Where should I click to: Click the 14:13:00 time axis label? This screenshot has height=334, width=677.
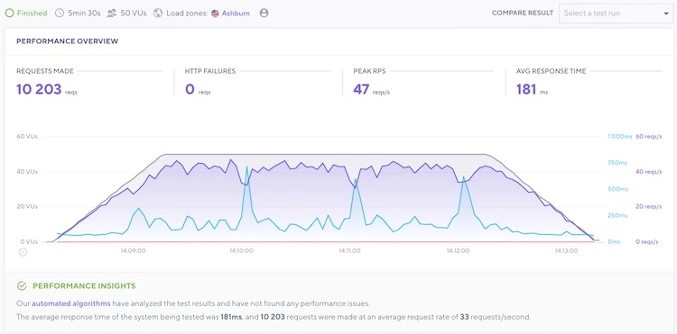(566, 250)
